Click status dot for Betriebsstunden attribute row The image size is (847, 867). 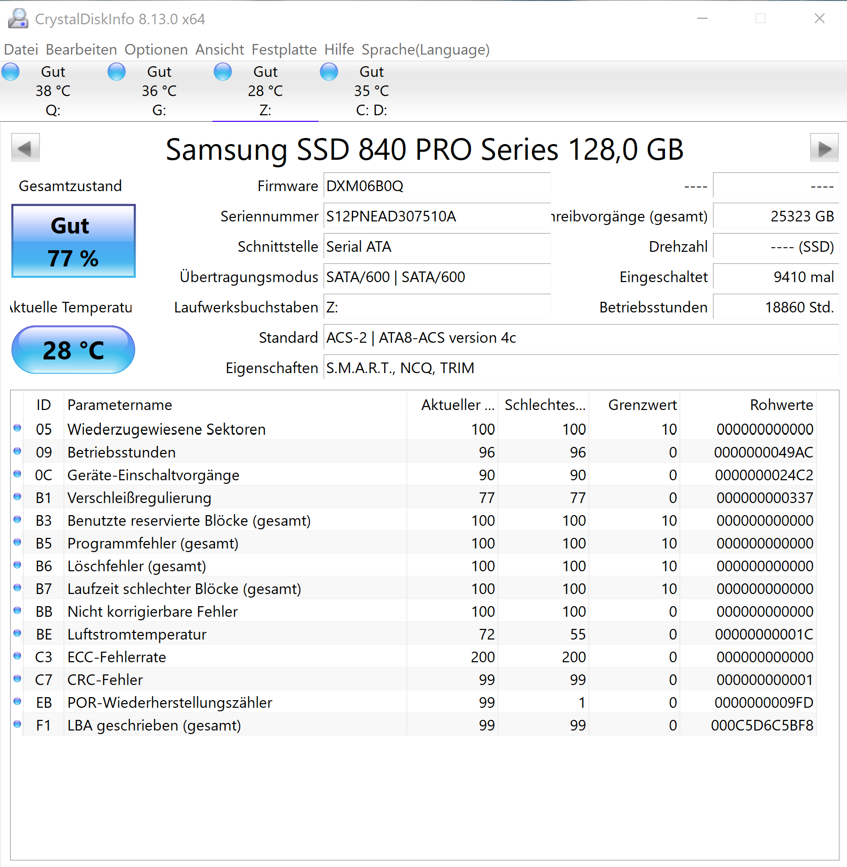click(17, 451)
